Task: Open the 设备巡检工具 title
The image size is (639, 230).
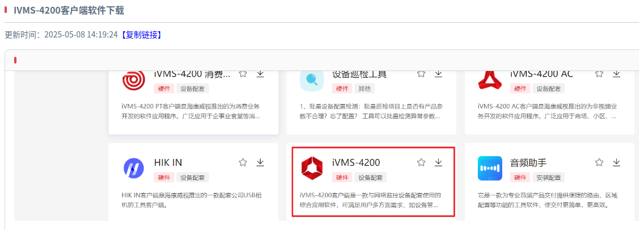Action: click(x=359, y=74)
